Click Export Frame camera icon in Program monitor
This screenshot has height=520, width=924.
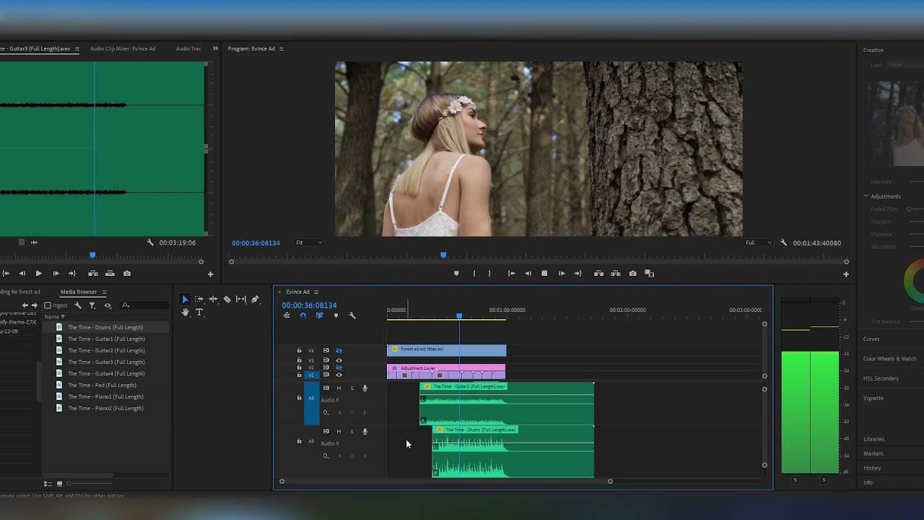coord(632,274)
